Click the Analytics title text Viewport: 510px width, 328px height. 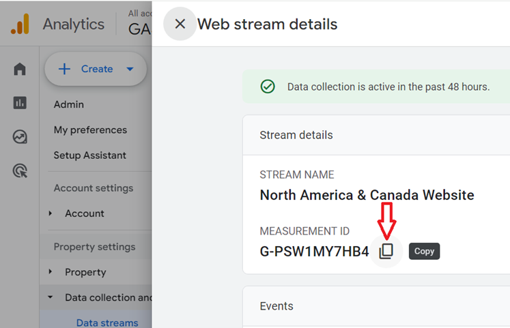74,25
